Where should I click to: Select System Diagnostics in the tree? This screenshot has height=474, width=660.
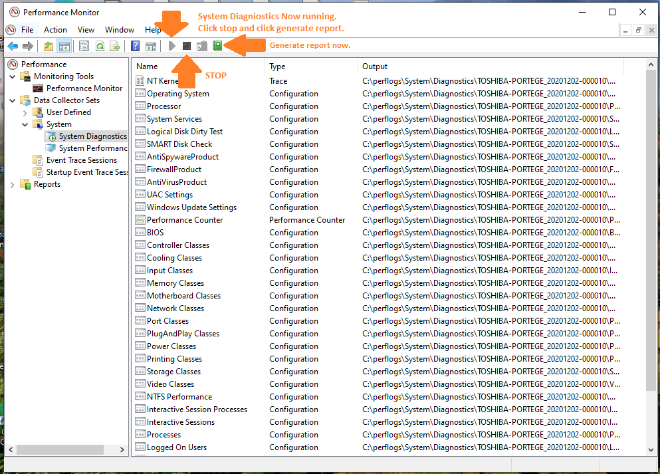click(92, 136)
